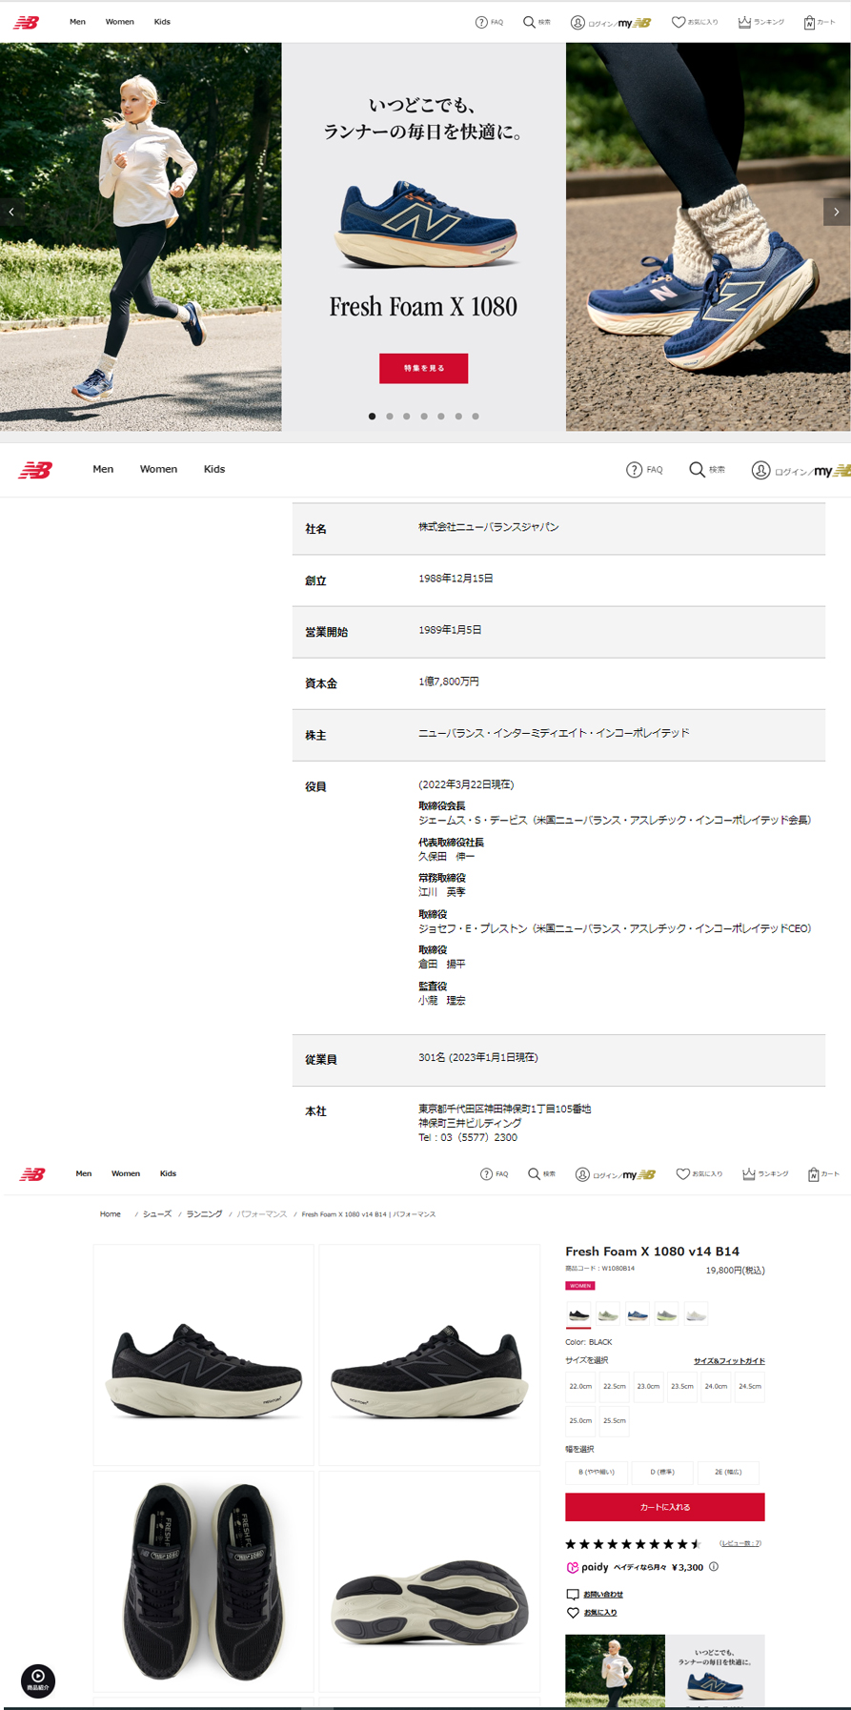Select the white shoe color swatch
This screenshot has height=1710, width=851.
[x=697, y=1314]
